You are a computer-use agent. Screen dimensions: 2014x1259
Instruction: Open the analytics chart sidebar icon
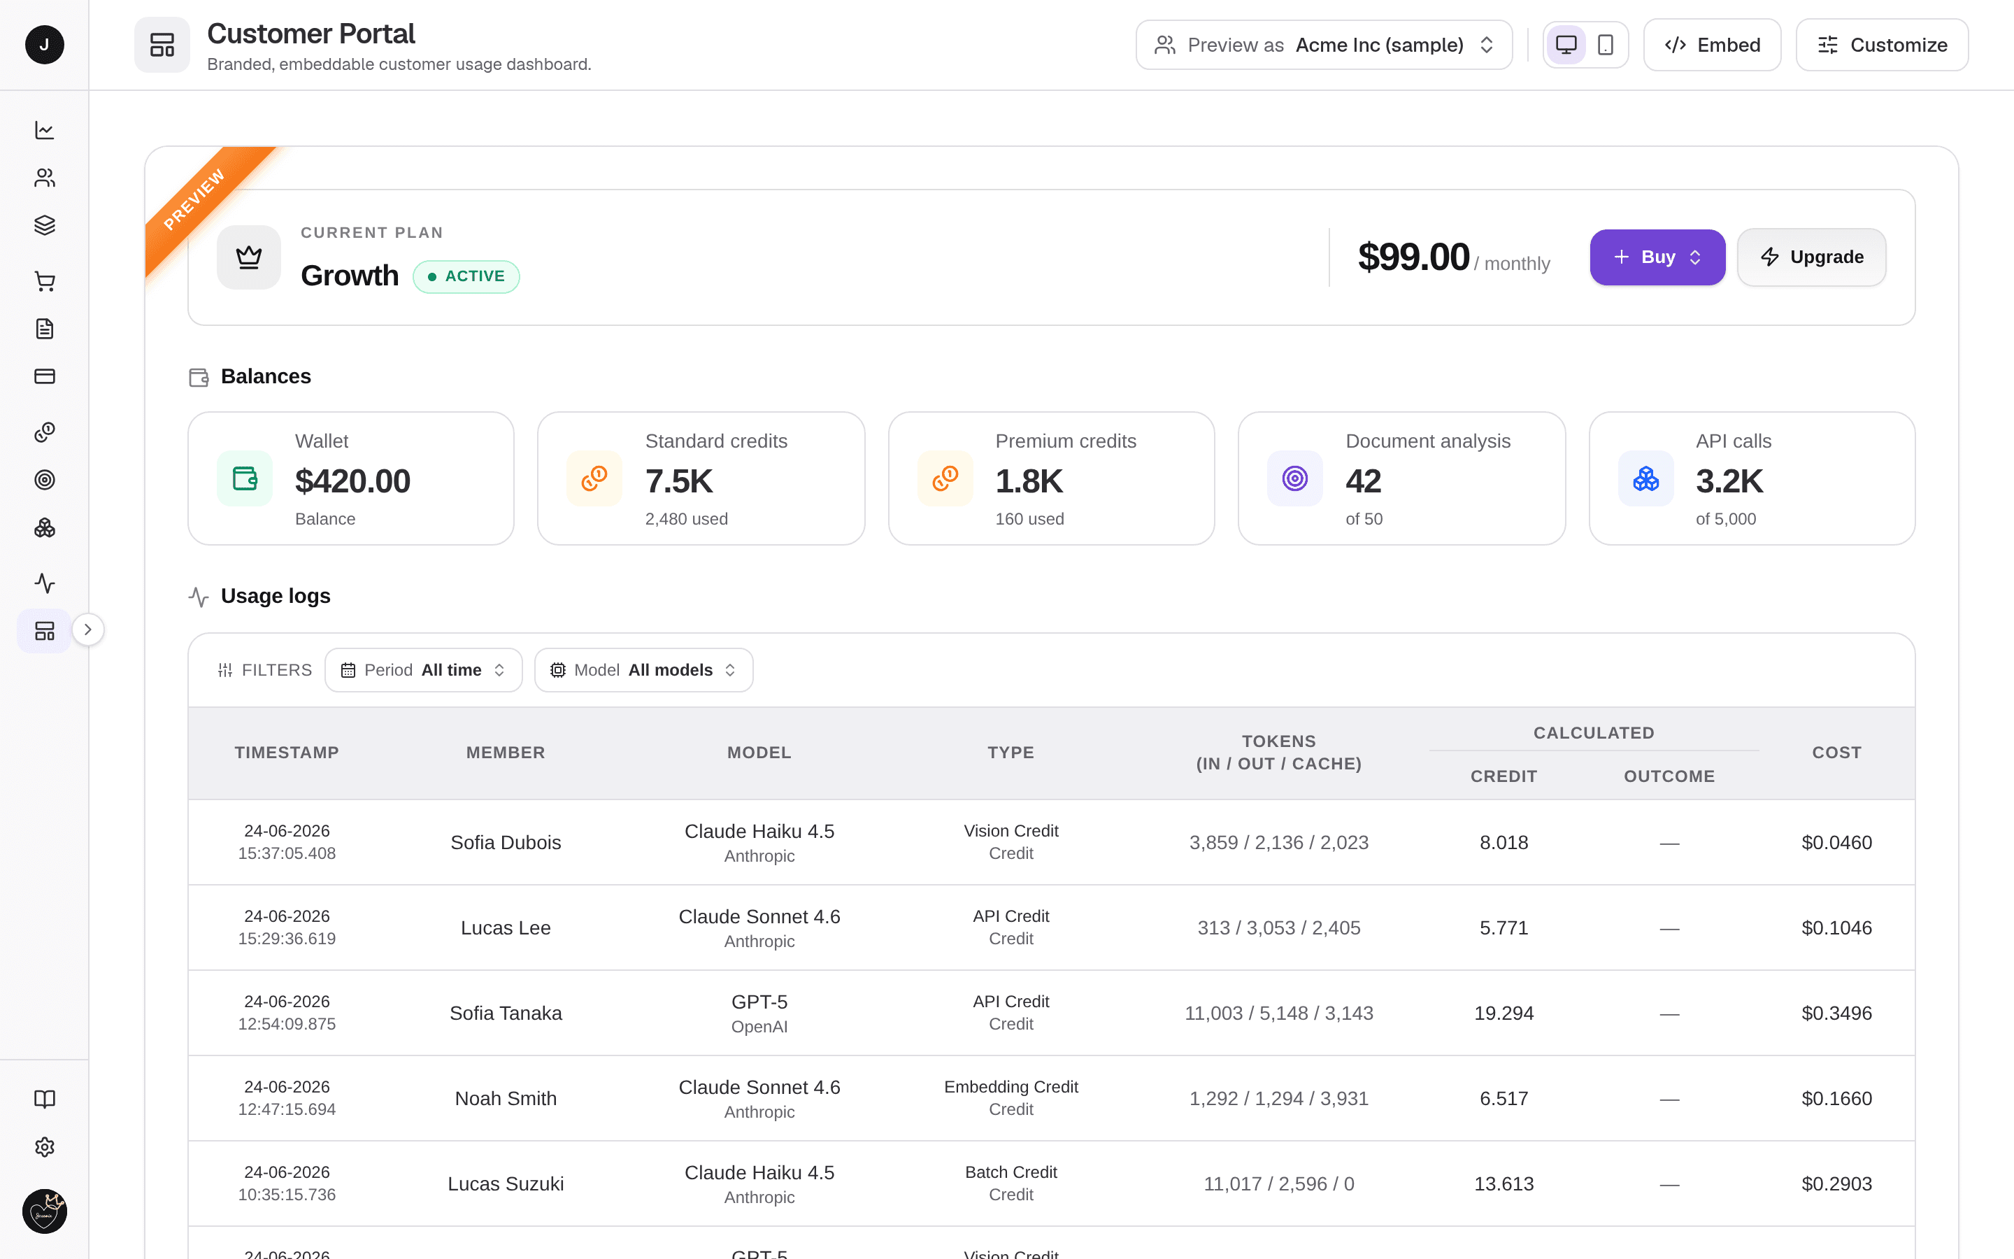(44, 130)
